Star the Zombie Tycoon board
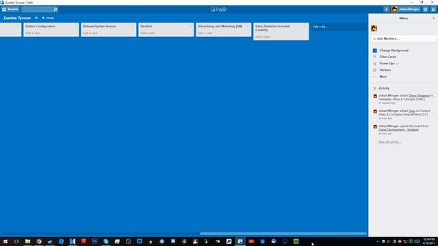Screen dimensions: 438x246 [x=36, y=18]
